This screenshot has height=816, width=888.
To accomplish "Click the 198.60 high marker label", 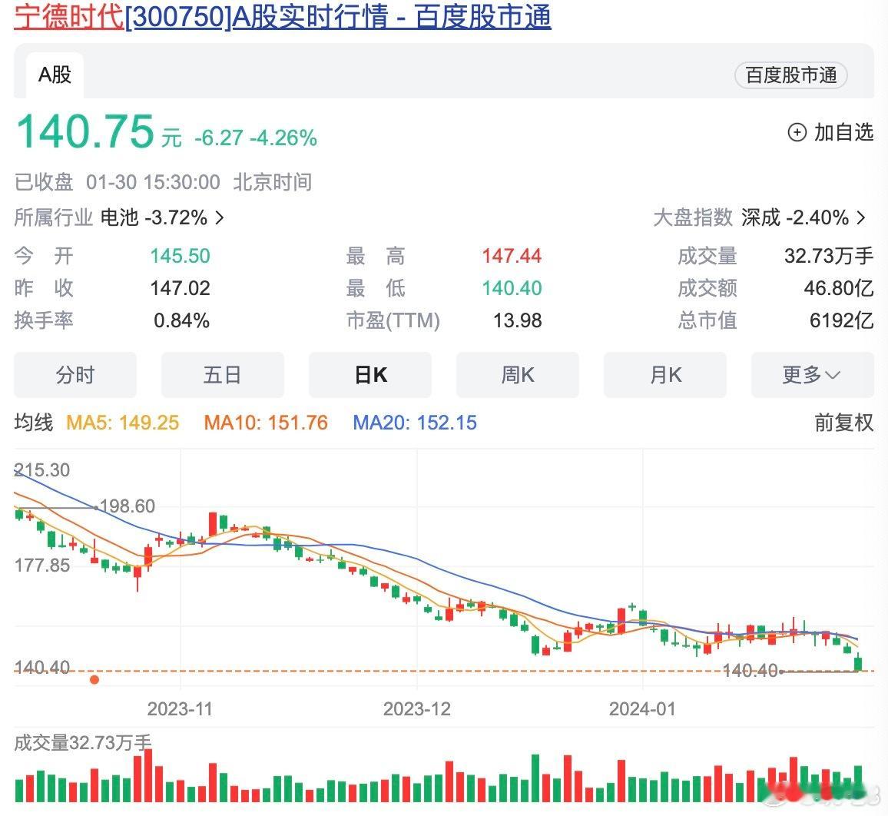I will (x=128, y=506).
